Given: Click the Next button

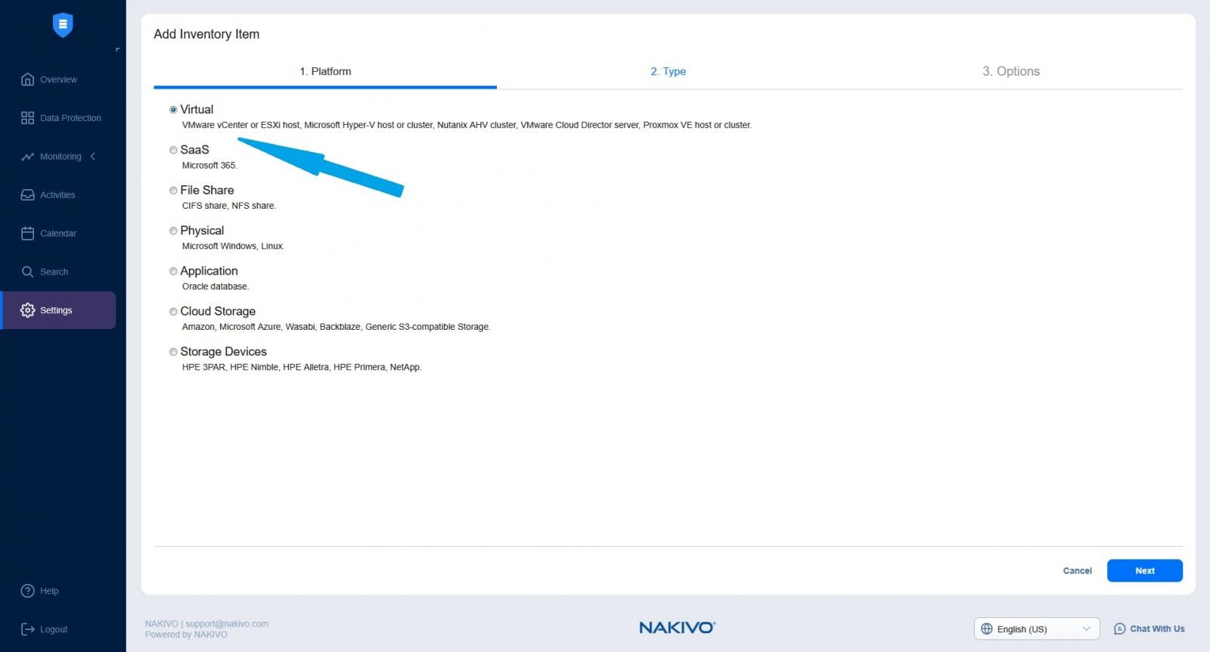Looking at the screenshot, I should tap(1144, 570).
